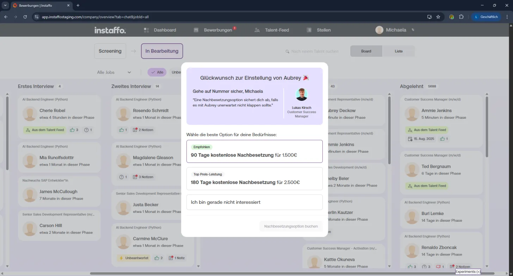Switch to the Liste view tab
The width and height of the screenshot is (513, 276).
pyautogui.click(x=398, y=51)
